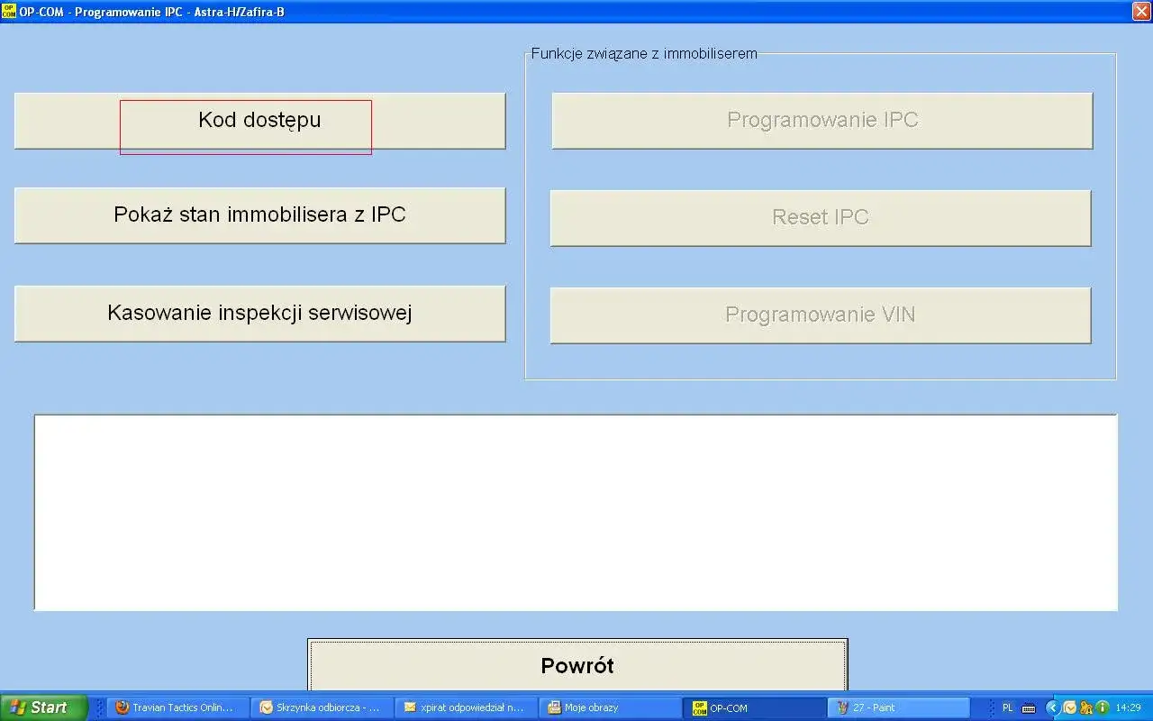This screenshot has height=721, width=1153.
Task: Click inside the white output text area
Action: click(576, 512)
